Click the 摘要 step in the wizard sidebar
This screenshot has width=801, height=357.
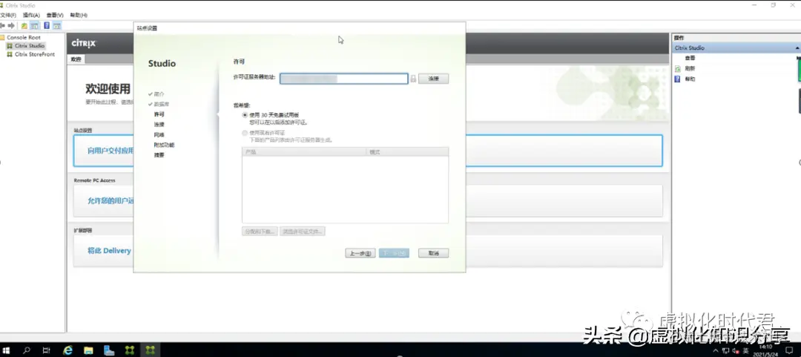pos(159,155)
